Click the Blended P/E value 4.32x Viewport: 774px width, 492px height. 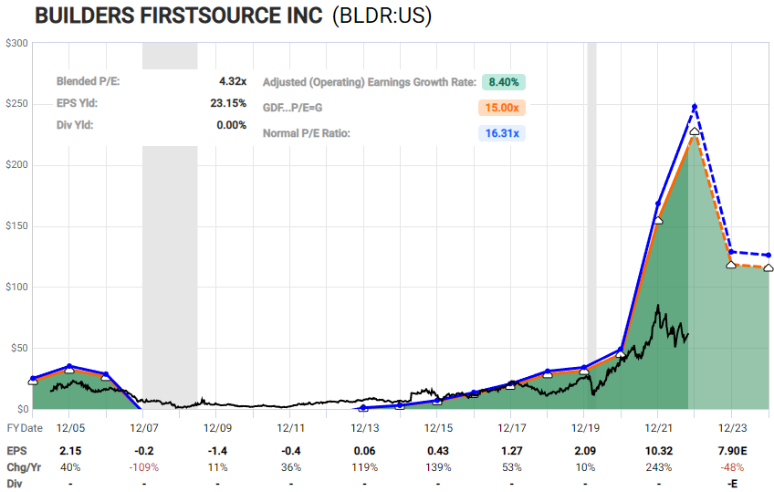click(233, 81)
